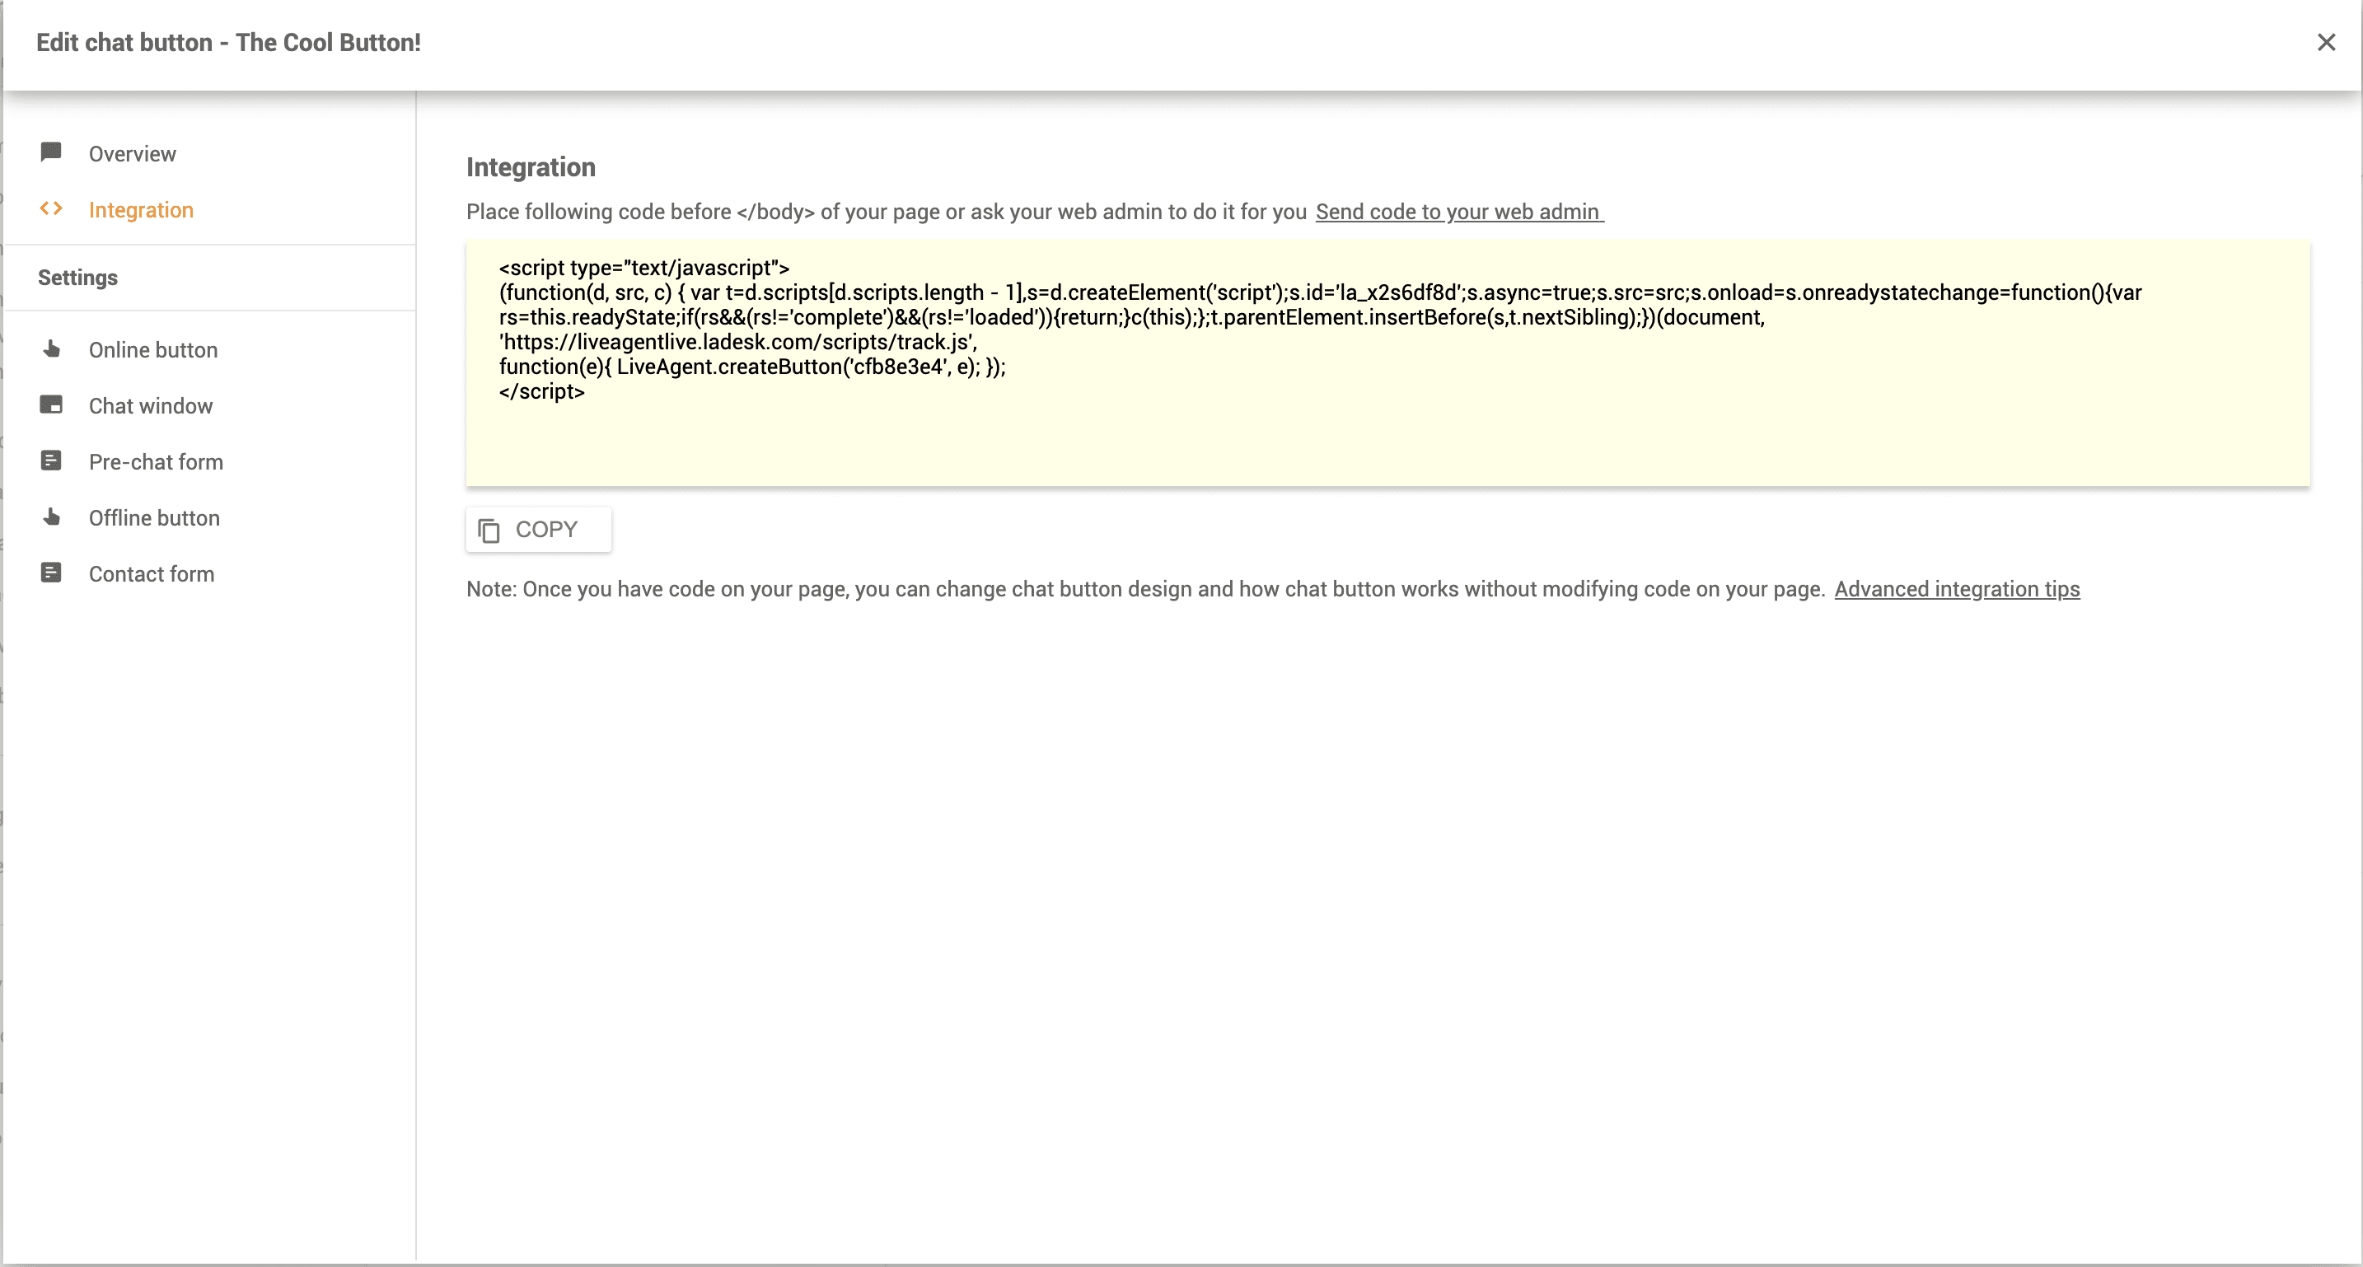Click the Online button icon in sidebar
The width and height of the screenshot is (2363, 1267).
click(51, 349)
